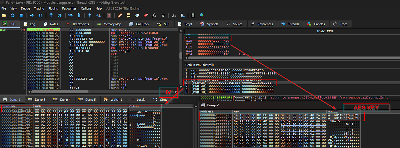Image resolution: width=400 pixels, height=148 pixels.
Task: Click the step into icon
Action: coord(51,15)
